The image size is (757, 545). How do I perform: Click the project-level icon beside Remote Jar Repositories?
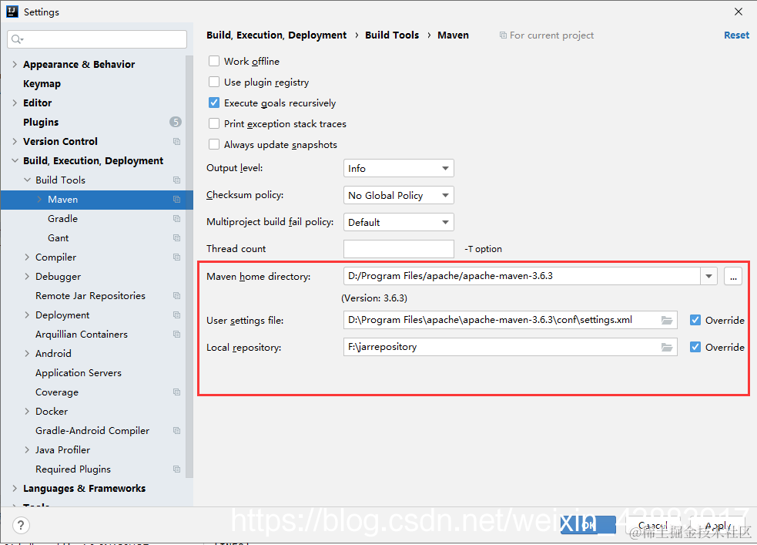click(x=176, y=296)
